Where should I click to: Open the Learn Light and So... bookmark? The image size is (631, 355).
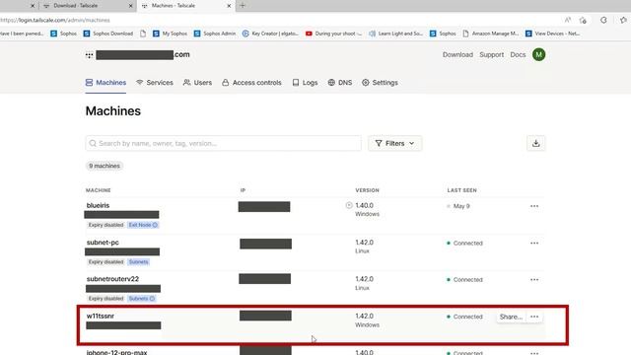pos(396,34)
